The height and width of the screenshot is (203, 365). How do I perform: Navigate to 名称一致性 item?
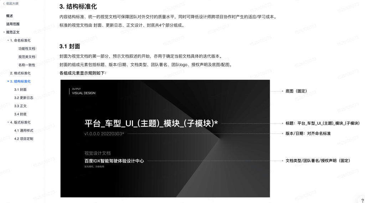click(27, 65)
